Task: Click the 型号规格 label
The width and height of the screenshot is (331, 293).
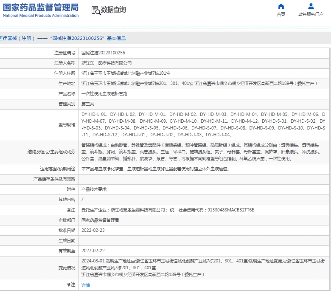Action: 67,125
